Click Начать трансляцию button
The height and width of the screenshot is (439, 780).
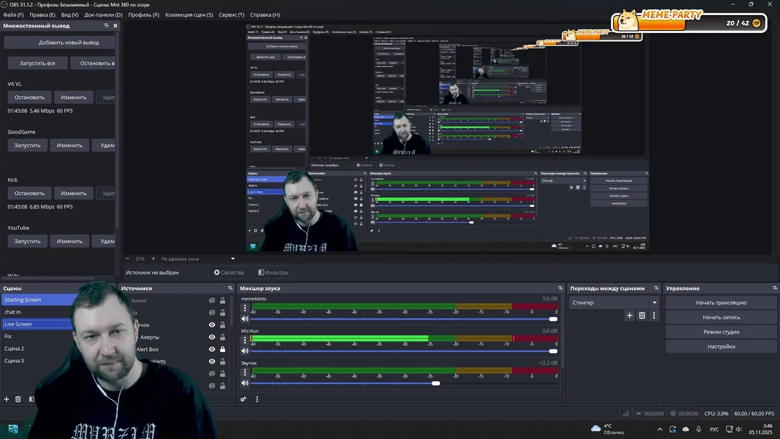(721, 302)
